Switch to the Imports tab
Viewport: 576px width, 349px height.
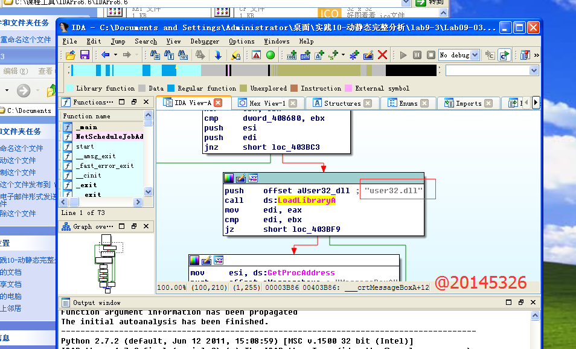[468, 103]
